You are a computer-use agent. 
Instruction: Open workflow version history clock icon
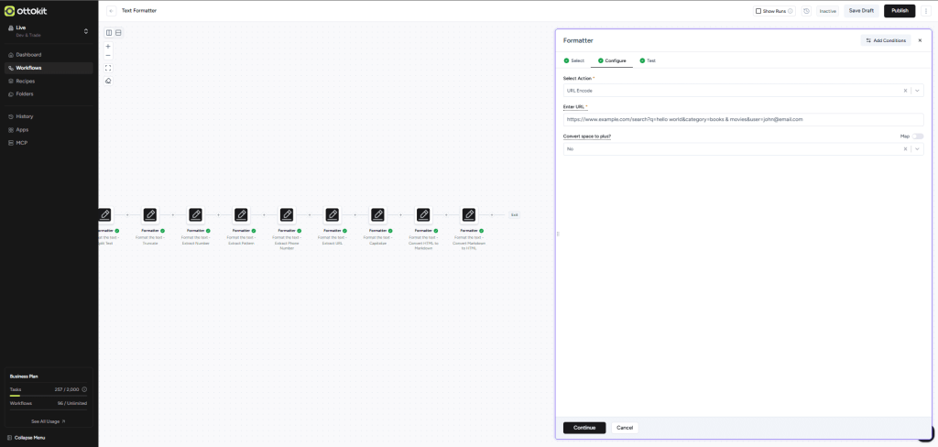pos(806,11)
